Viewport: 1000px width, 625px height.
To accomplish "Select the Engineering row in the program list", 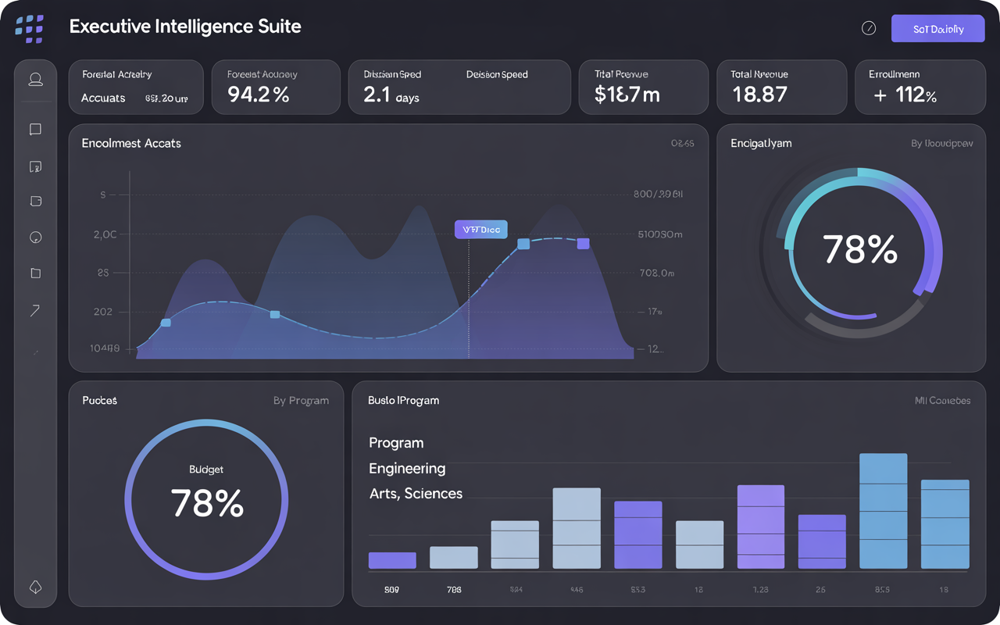I will coord(406,468).
